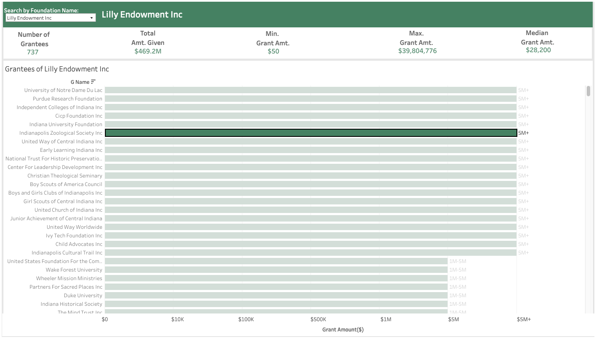Click 'Girl Scouts of Central Indiana Inc' label
The width and height of the screenshot is (597, 340).
pyautogui.click(x=63, y=201)
